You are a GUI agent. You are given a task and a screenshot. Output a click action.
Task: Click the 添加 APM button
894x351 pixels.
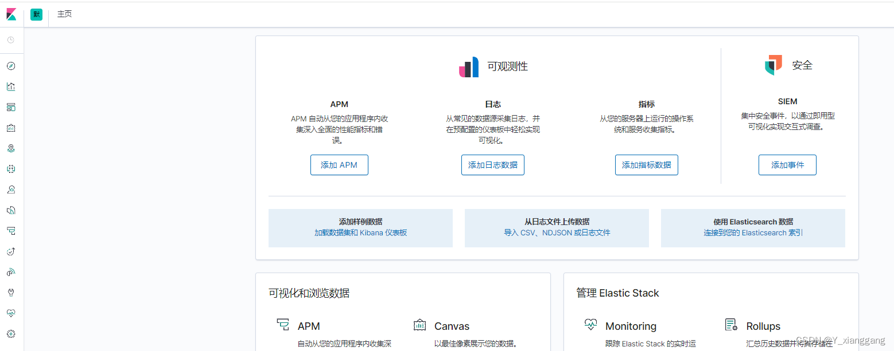point(339,164)
